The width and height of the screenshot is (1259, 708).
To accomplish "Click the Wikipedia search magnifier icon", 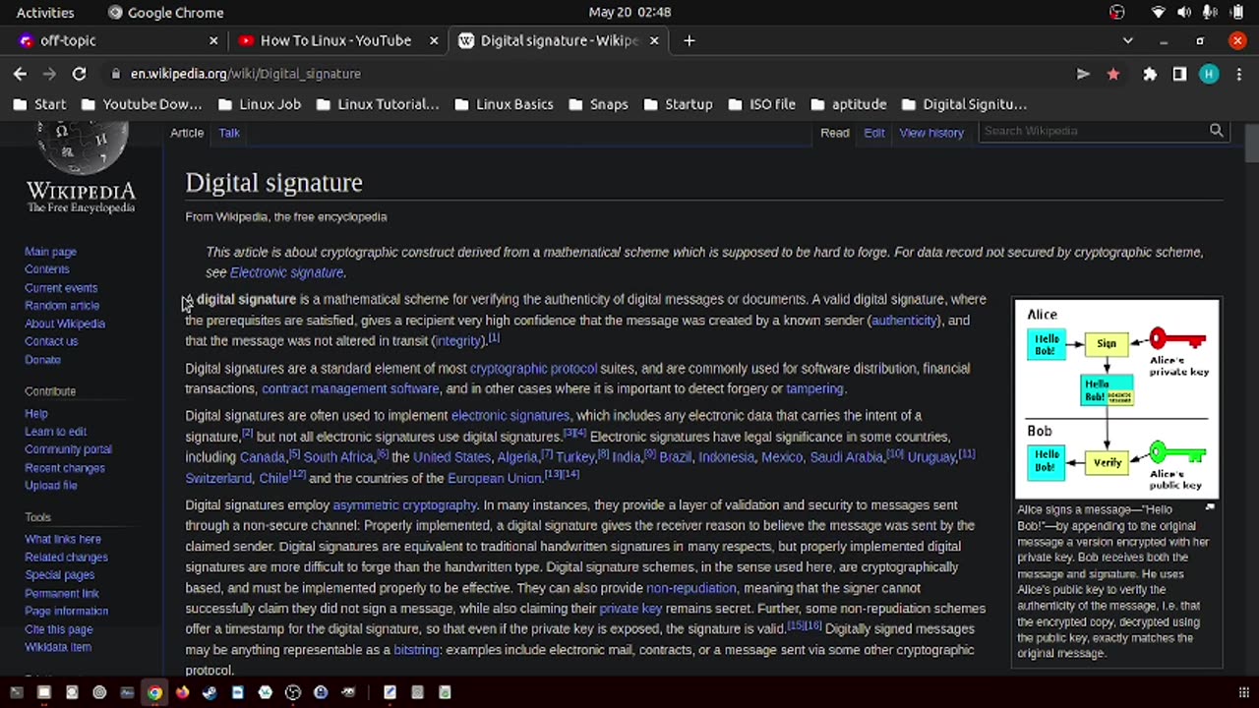I will [1217, 131].
